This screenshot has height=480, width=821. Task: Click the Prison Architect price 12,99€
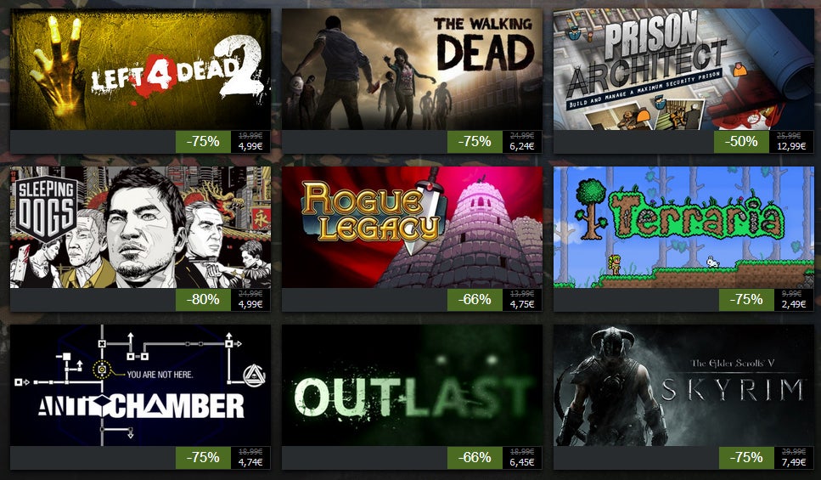791,146
